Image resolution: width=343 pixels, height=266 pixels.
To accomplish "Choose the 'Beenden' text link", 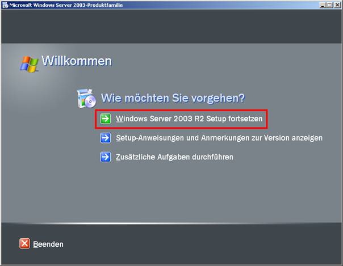I will (x=48, y=244).
